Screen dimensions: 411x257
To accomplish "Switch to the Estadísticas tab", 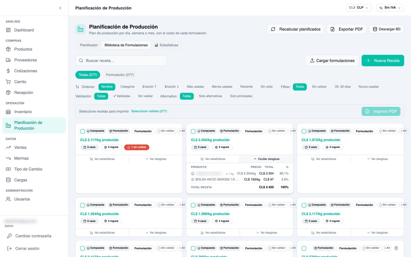I will coord(166,45).
